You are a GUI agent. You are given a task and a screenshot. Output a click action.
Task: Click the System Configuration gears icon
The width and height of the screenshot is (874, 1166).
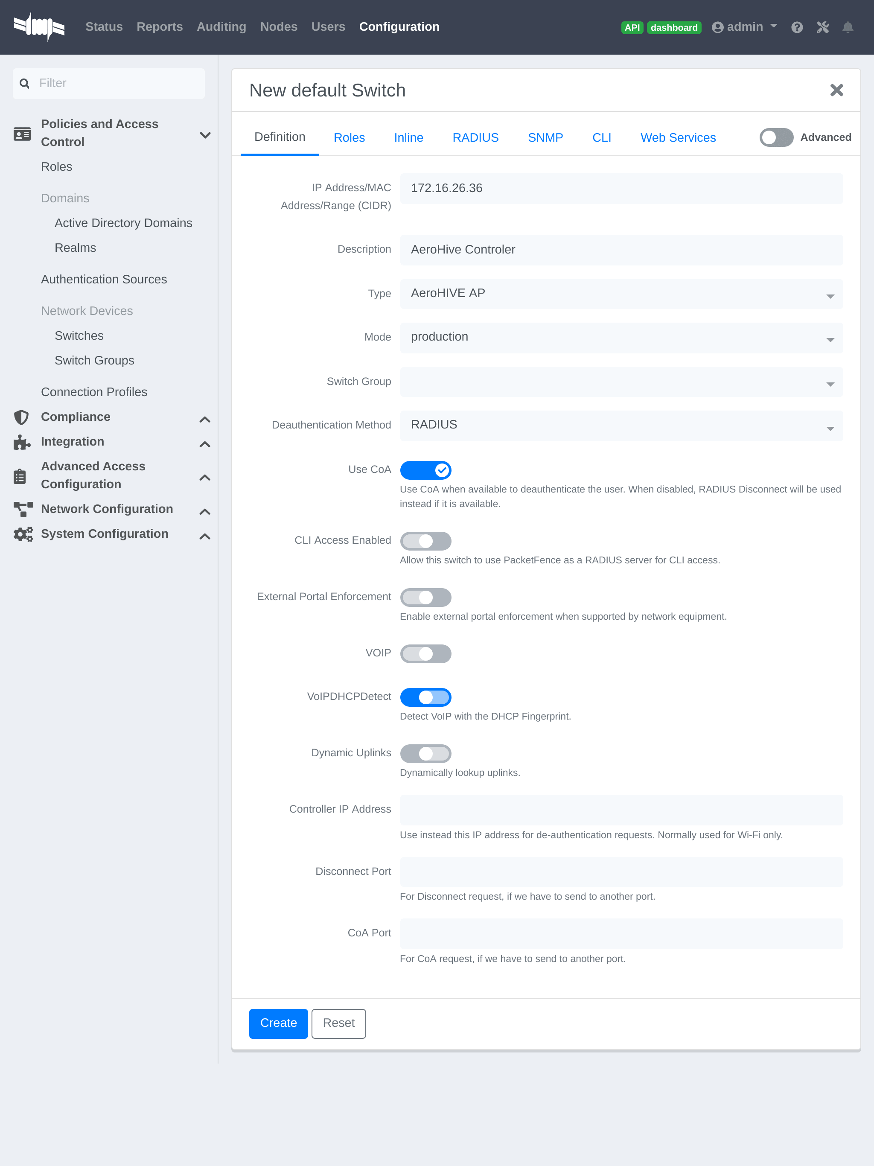click(23, 534)
